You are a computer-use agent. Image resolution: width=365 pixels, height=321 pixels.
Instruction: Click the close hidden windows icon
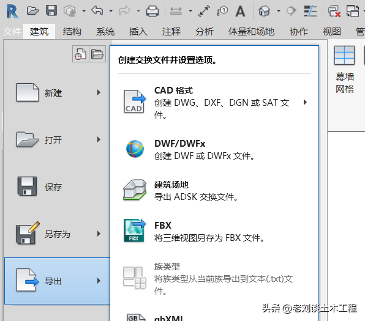coord(334,11)
